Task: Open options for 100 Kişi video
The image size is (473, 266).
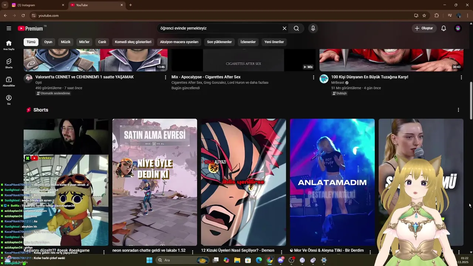Action: click(x=461, y=77)
